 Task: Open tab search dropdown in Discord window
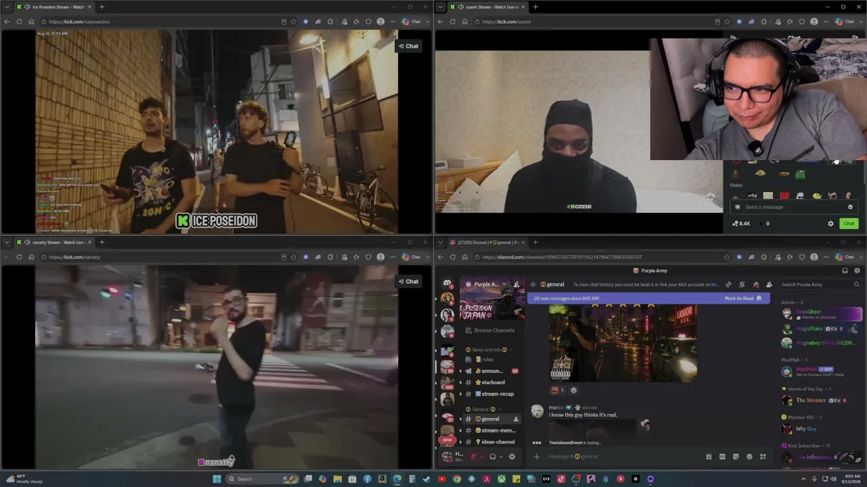[440, 242]
